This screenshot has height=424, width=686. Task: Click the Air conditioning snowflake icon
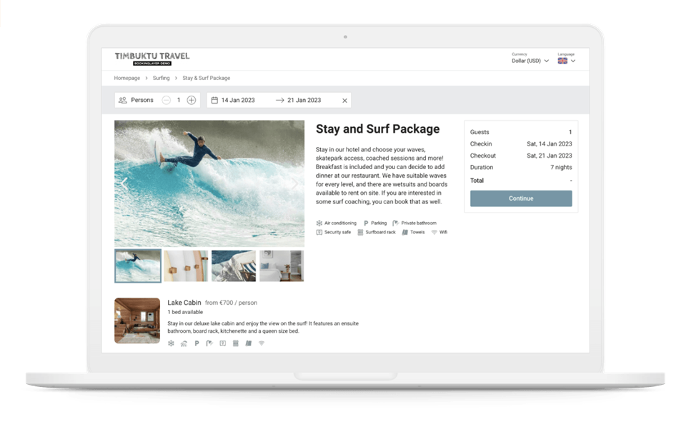pyautogui.click(x=319, y=223)
